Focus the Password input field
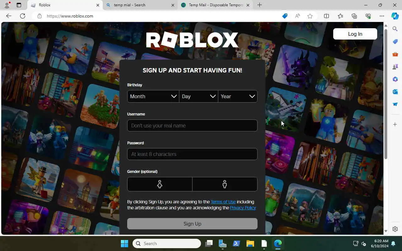Screen dimensions: 402x251 point(192,154)
